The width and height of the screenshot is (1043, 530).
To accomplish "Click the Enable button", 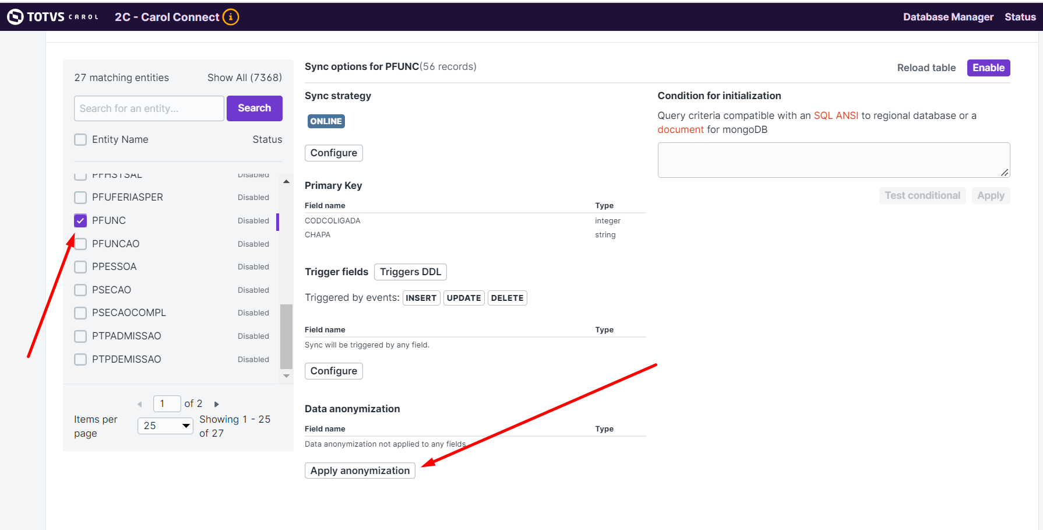I will click(x=988, y=68).
